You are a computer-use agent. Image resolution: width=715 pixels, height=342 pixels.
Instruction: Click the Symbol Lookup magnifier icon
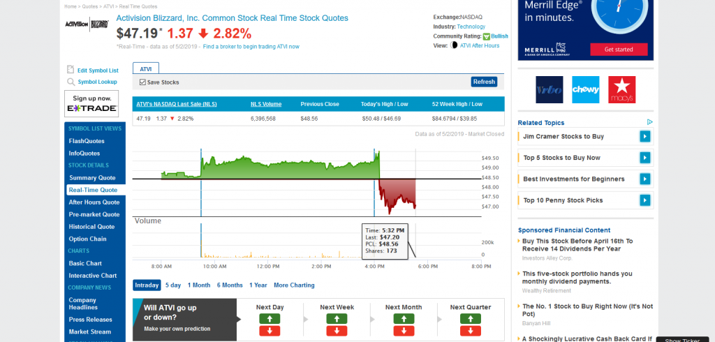pos(71,82)
